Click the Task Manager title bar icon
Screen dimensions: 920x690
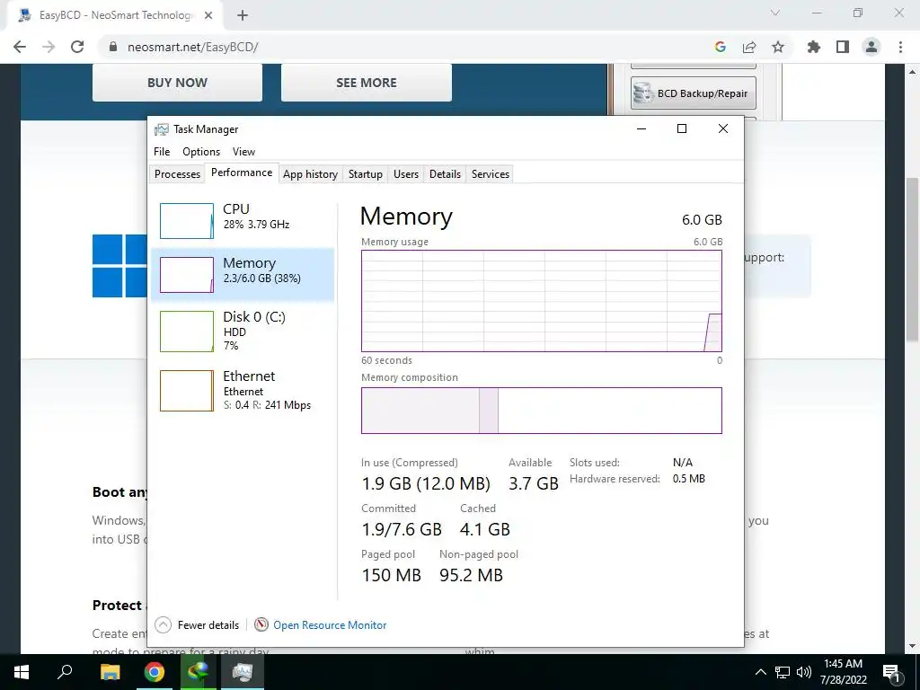click(x=162, y=129)
